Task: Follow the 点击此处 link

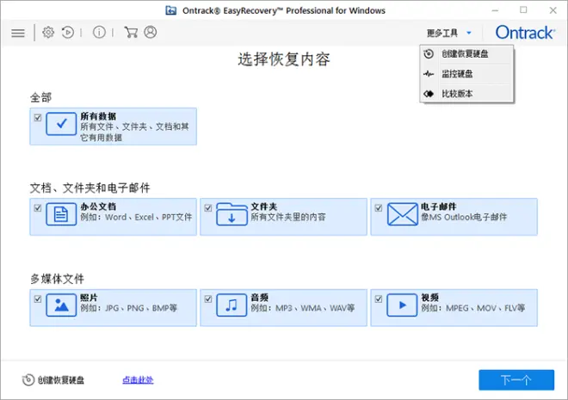Action: coord(138,379)
